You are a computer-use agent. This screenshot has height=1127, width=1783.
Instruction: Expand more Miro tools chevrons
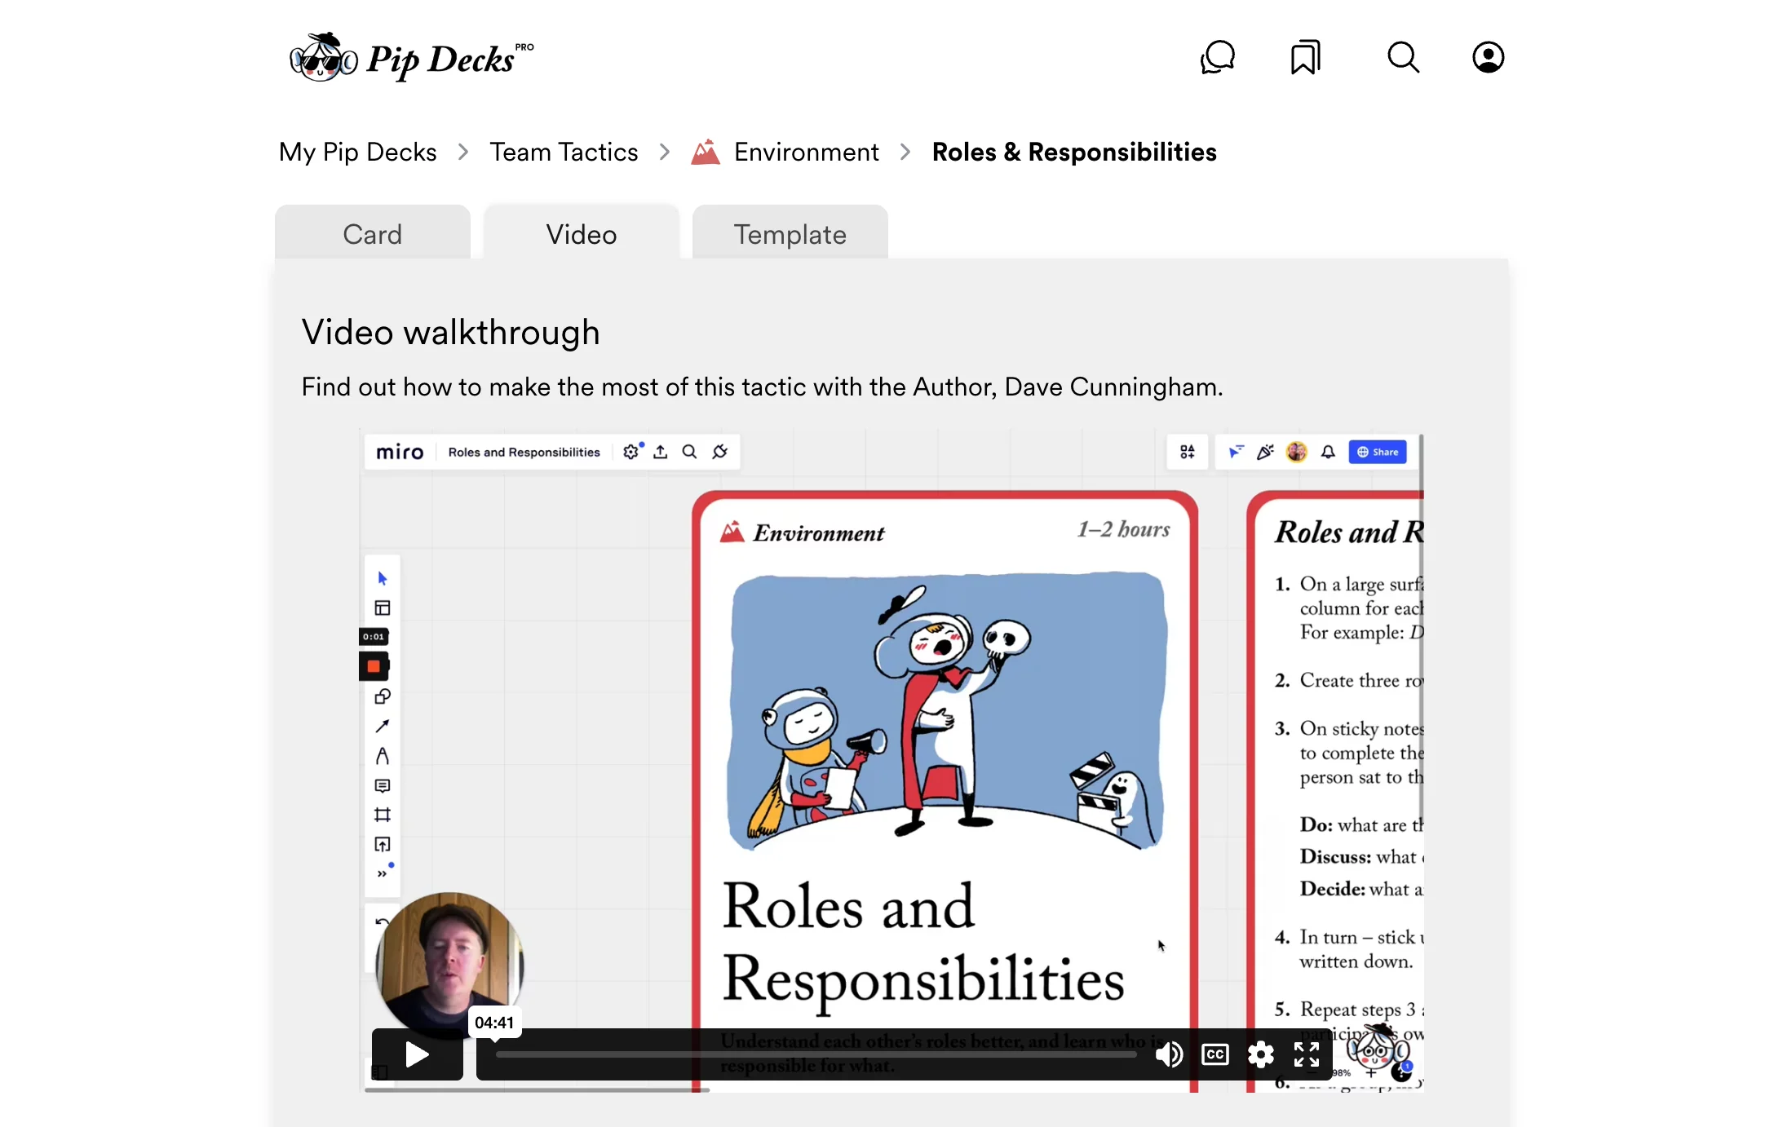[x=382, y=873]
